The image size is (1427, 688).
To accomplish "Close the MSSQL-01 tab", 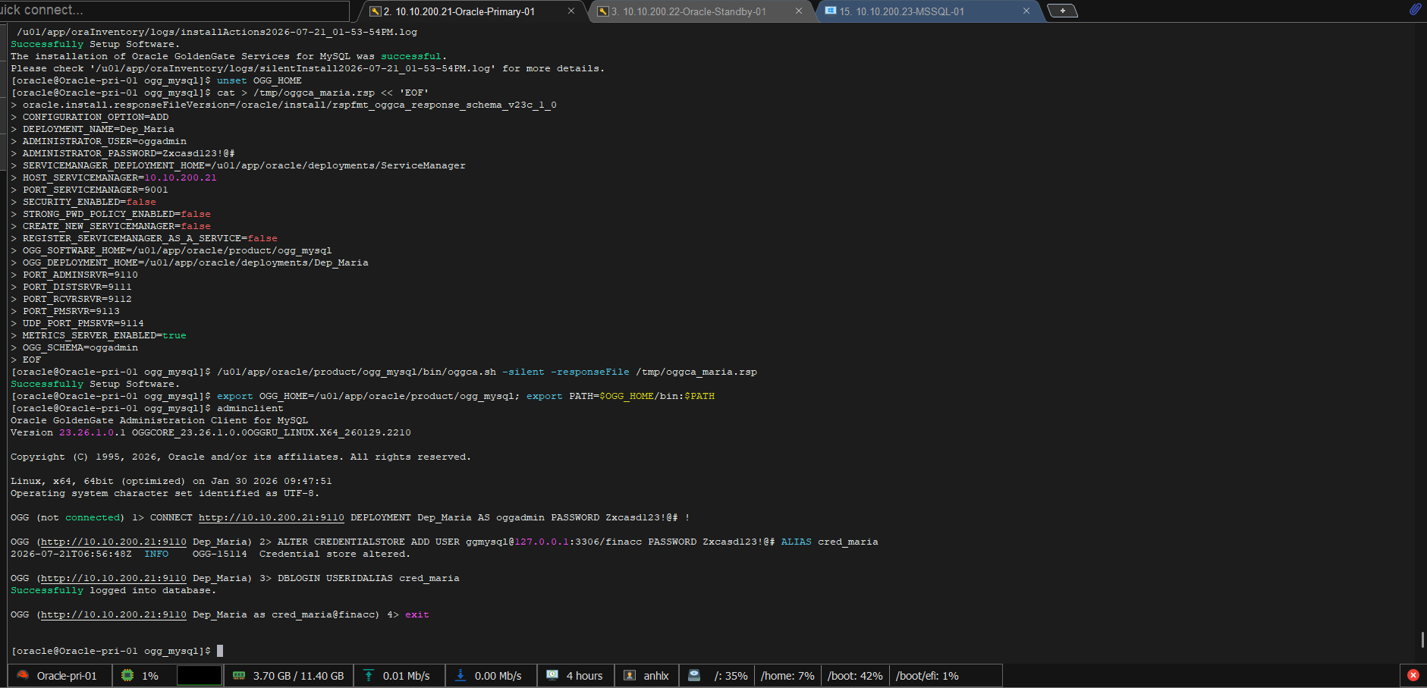I will tap(1026, 11).
